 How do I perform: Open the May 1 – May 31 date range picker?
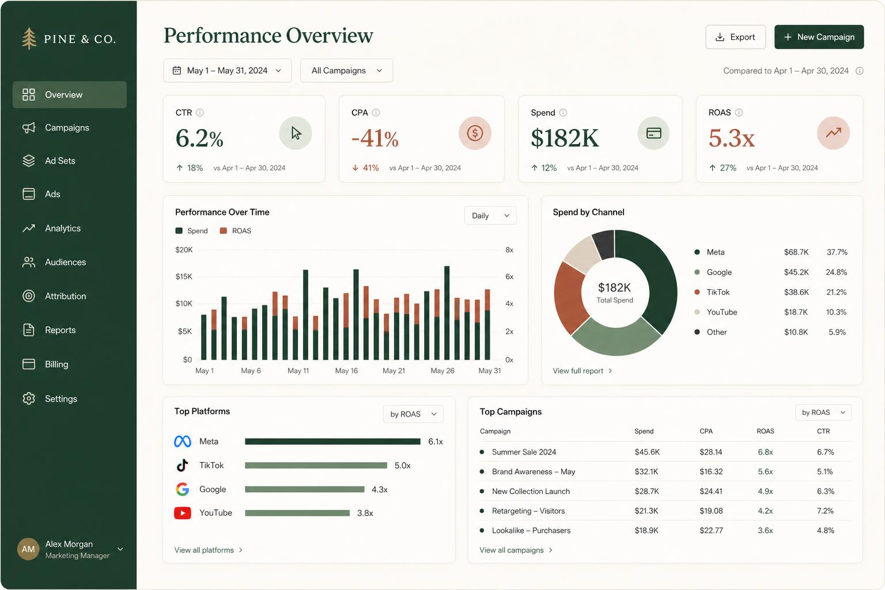point(227,70)
